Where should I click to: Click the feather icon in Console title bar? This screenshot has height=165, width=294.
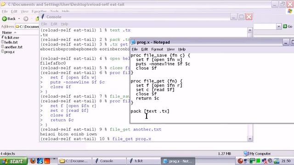click(43, 16)
